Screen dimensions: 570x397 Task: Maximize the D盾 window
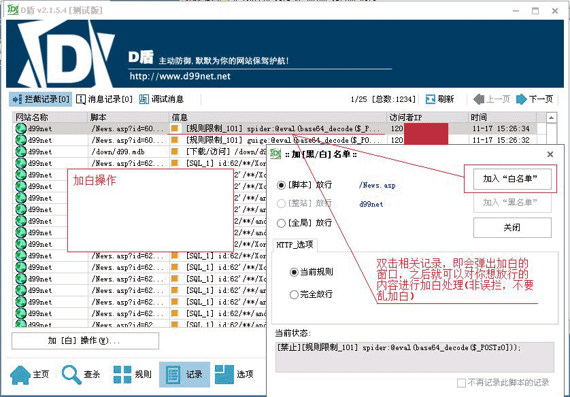pyautogui.click(x=535, y=10)
